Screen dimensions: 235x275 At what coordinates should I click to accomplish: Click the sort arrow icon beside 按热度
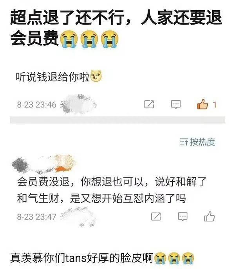pyautogui.click(x=184, y=142)
